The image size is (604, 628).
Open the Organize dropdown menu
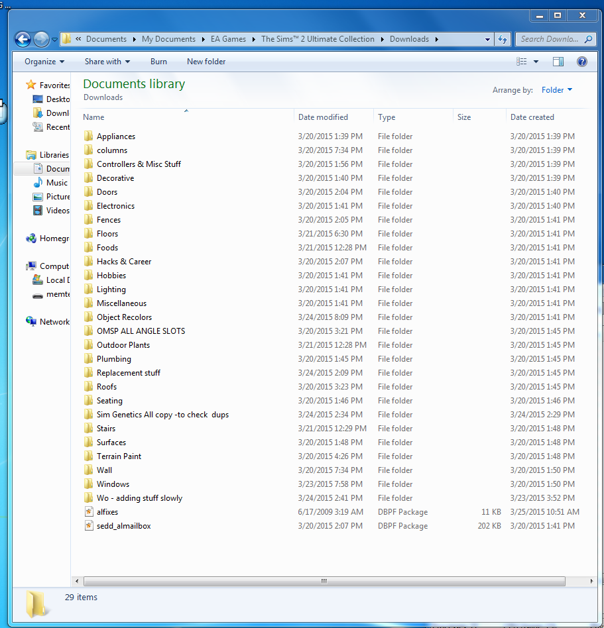point(44,62)
